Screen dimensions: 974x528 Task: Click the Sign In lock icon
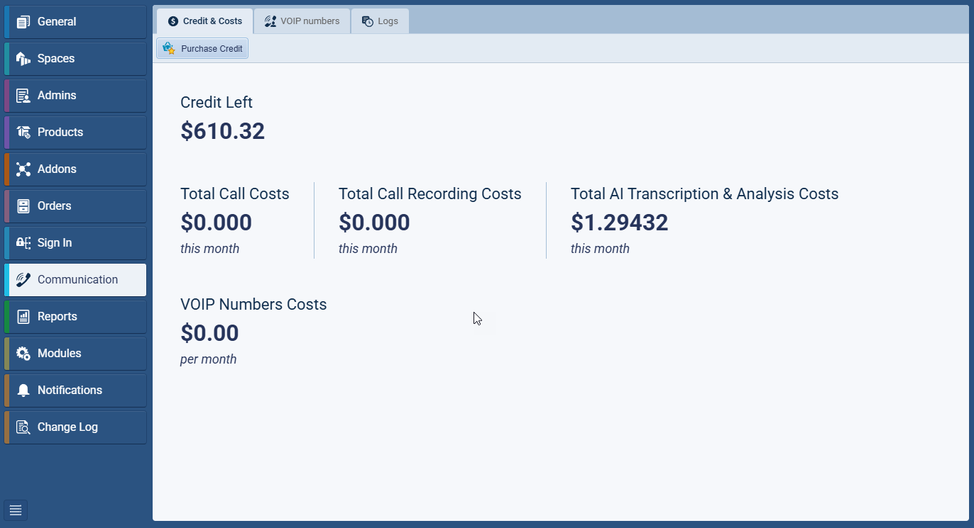click(23, 243)
